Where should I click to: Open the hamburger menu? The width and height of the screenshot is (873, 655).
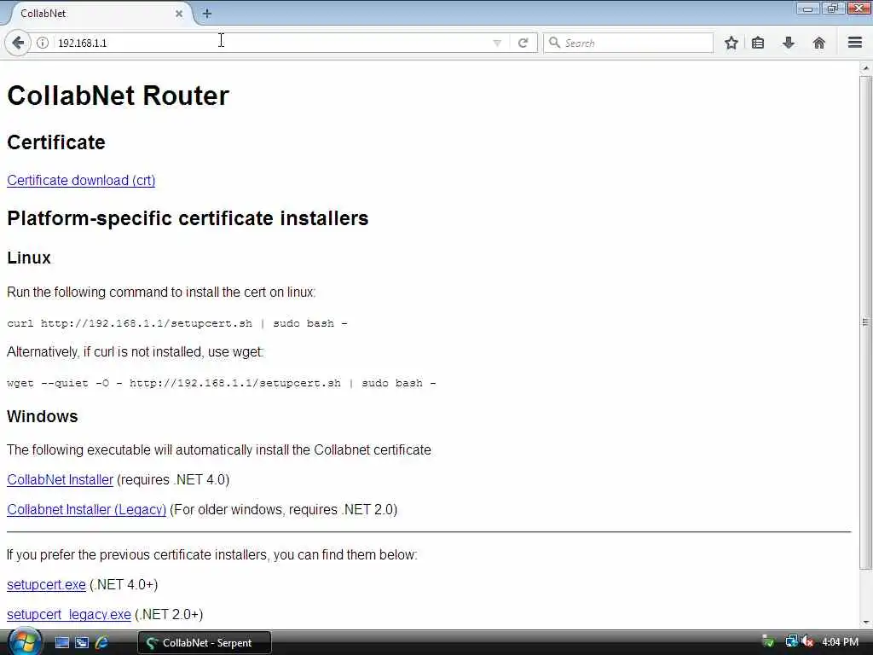pos(855,43)
